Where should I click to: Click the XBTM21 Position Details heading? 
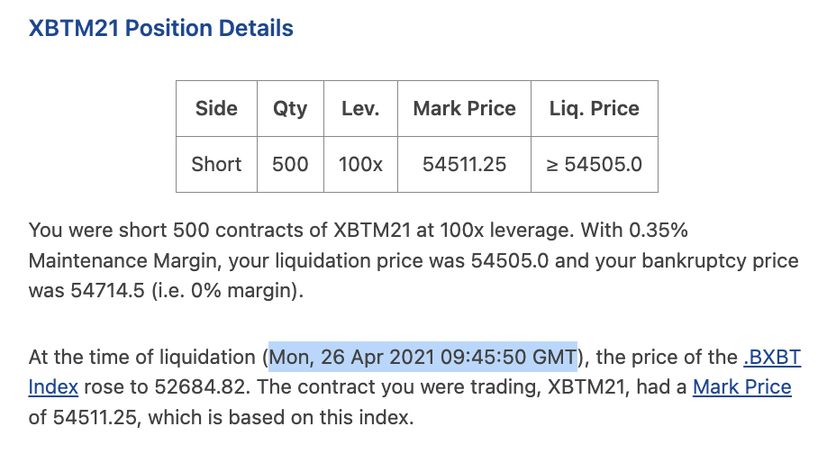161,28
